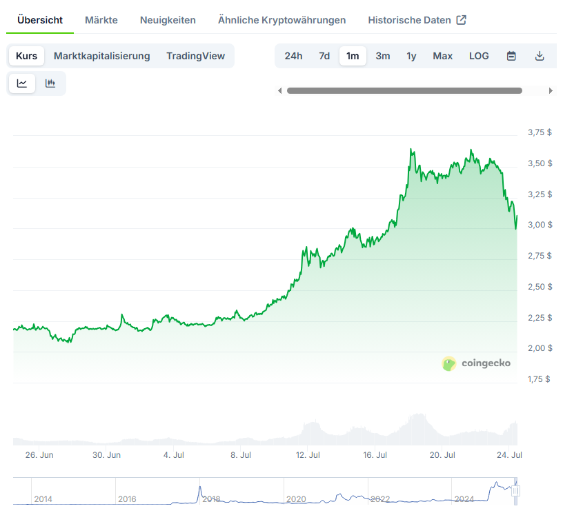Open Historische Daten external link icon
This screenshot has width=563, height=513.
(460, 20)
